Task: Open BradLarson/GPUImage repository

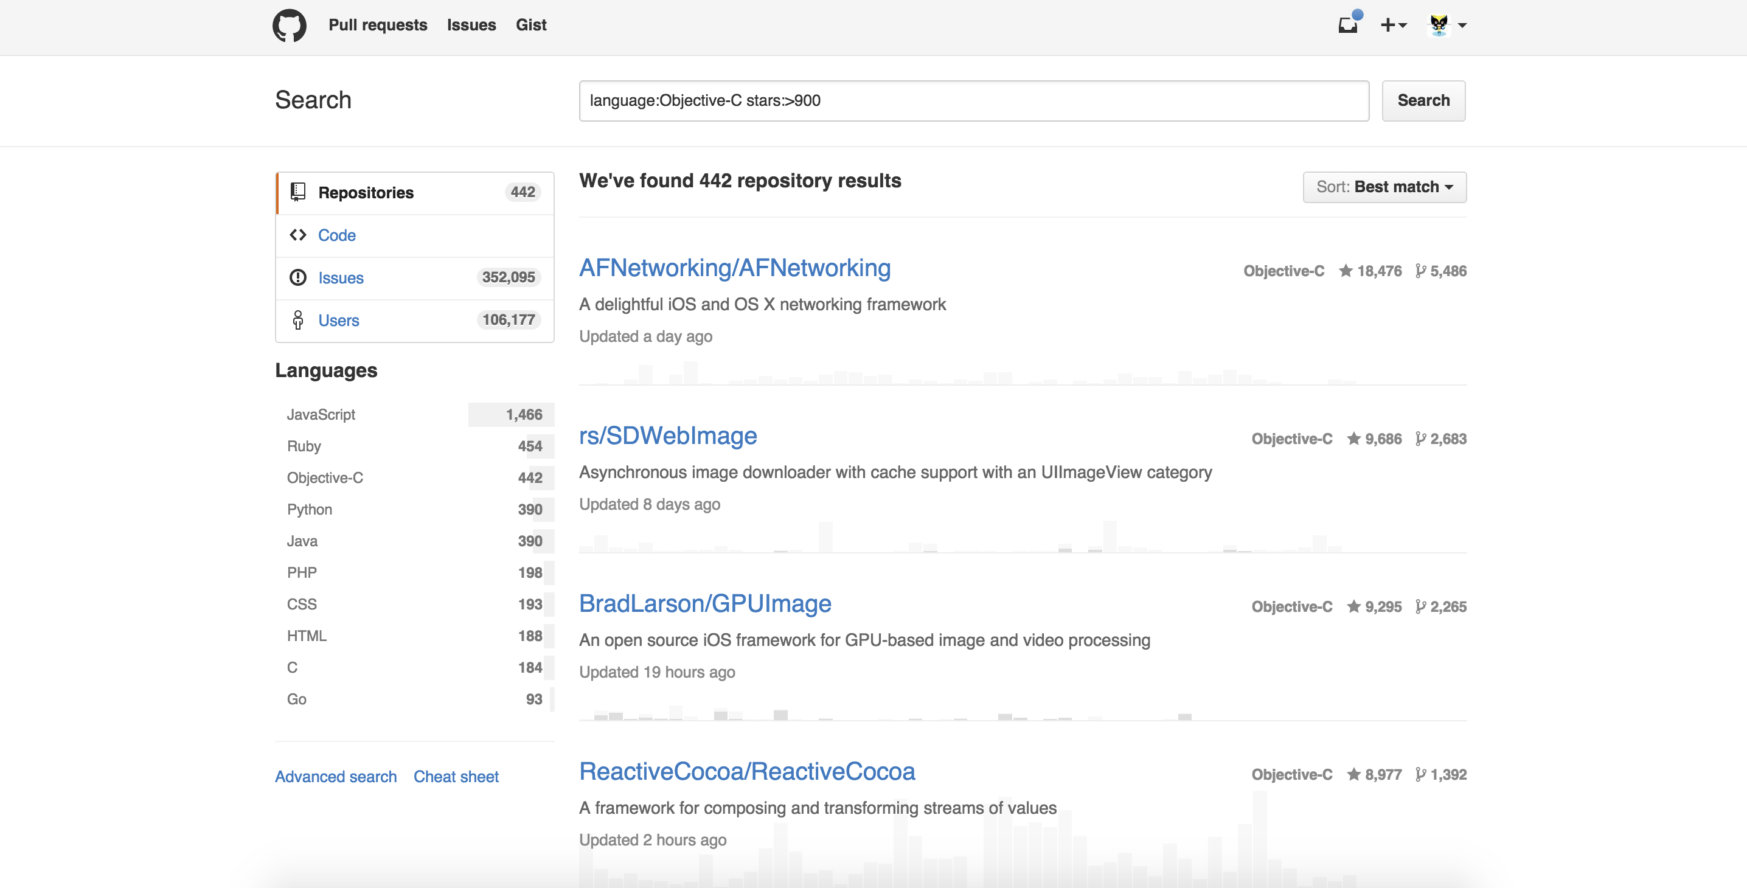Action: coord(704,604)
